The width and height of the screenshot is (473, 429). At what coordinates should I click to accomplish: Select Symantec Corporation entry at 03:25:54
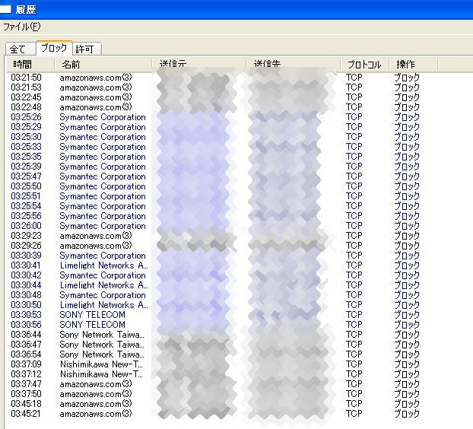[215, 206]
